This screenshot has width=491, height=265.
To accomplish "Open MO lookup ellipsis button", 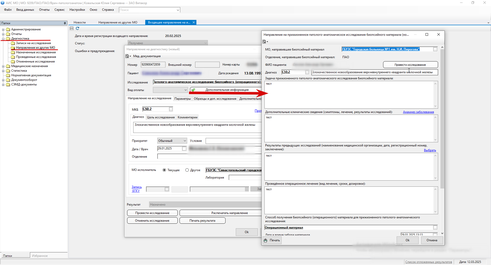I will pyautogui.click(x=435, y=49).
